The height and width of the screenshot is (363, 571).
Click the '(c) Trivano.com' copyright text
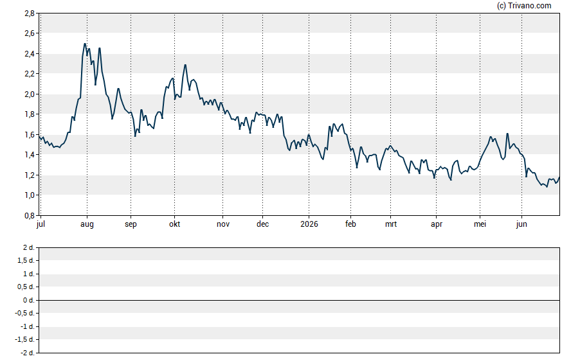(524, 5)
